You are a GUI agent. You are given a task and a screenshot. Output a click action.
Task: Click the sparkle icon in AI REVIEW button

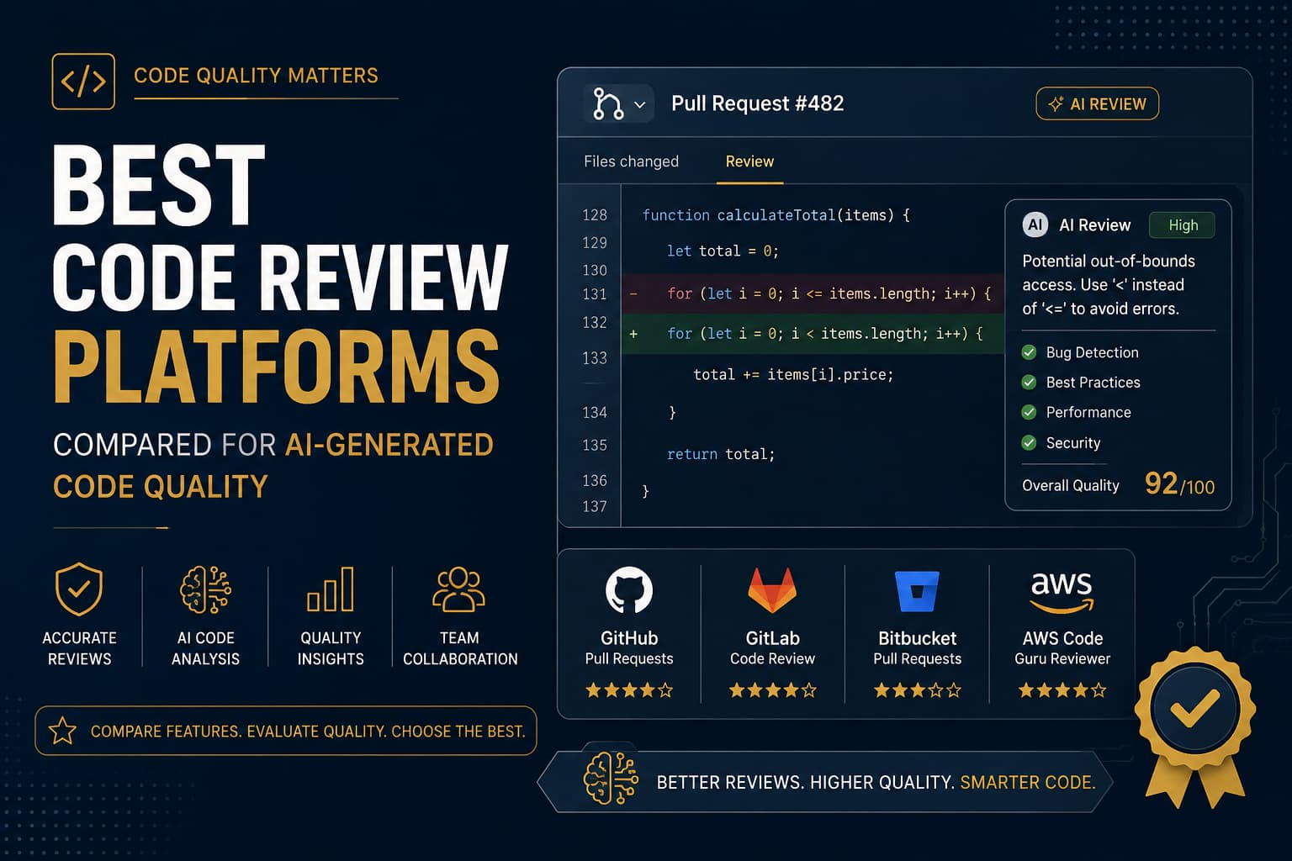pos(1056,104)
